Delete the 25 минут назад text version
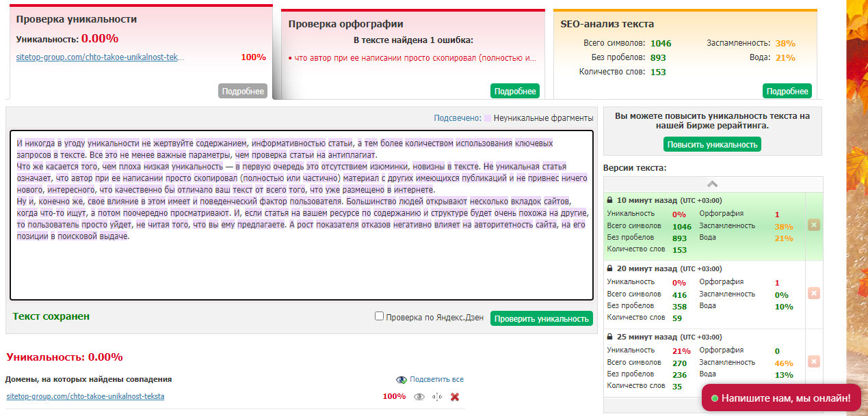Viewport: 868px width, 416px height. click(x=813, y=361)
